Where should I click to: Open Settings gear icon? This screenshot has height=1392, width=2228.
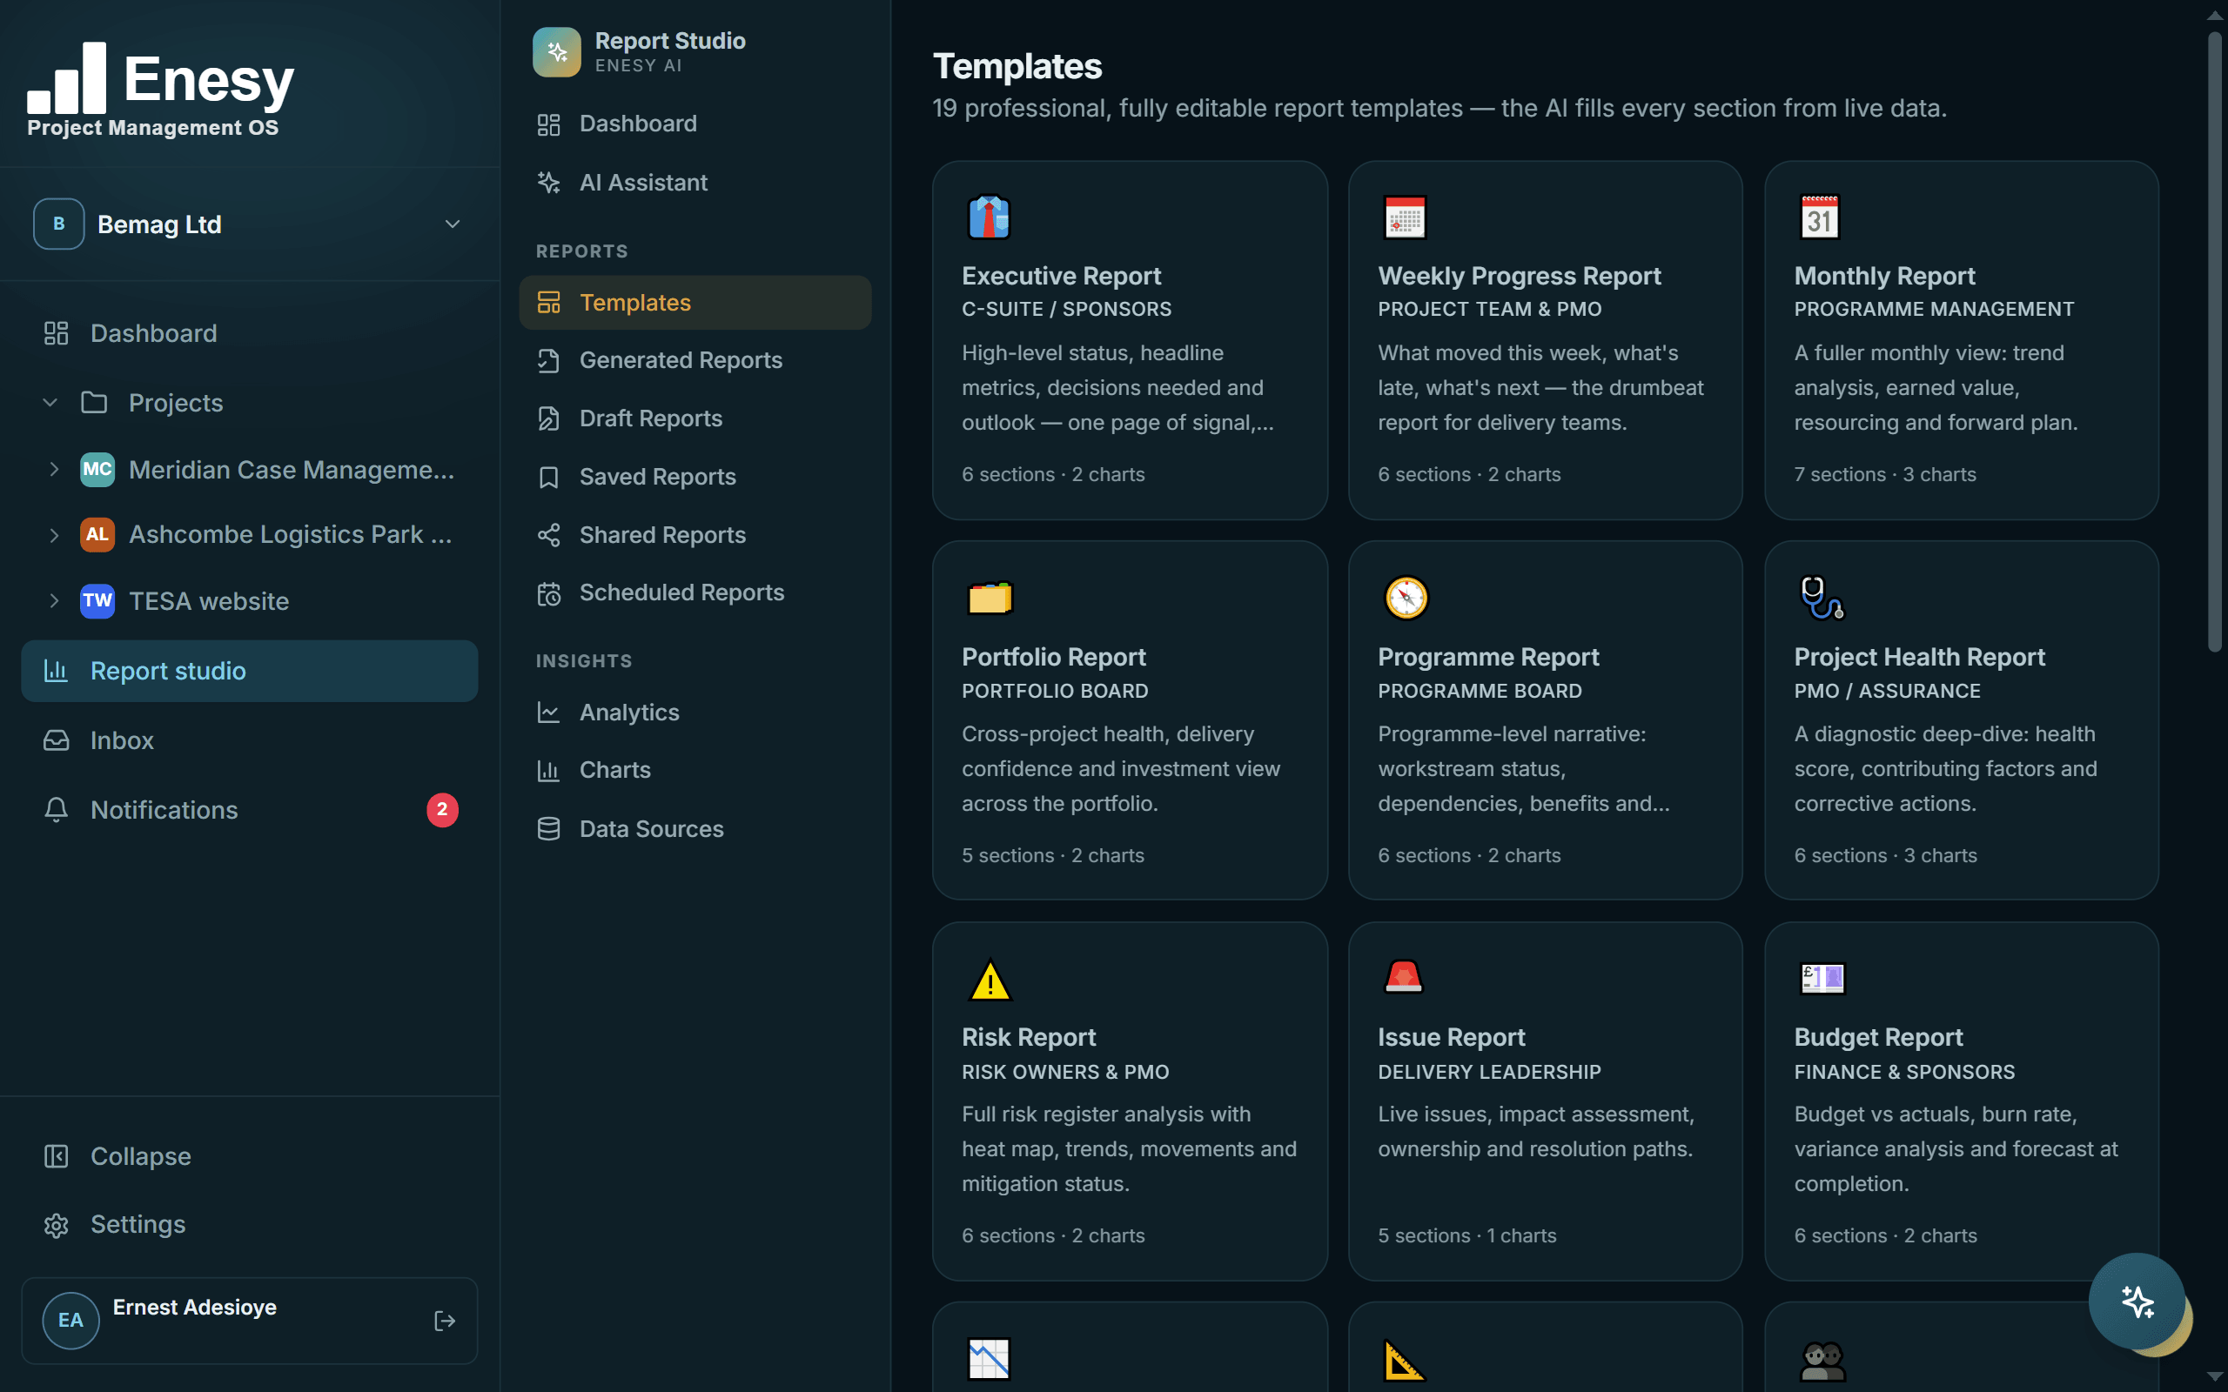57,1225
